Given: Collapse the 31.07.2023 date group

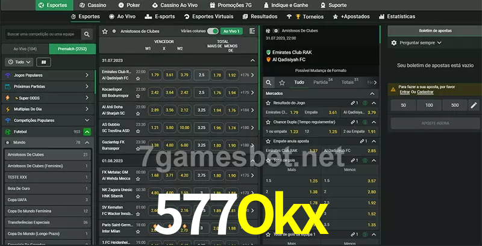Looking at the screenshot, I should (x=252, y=60).
